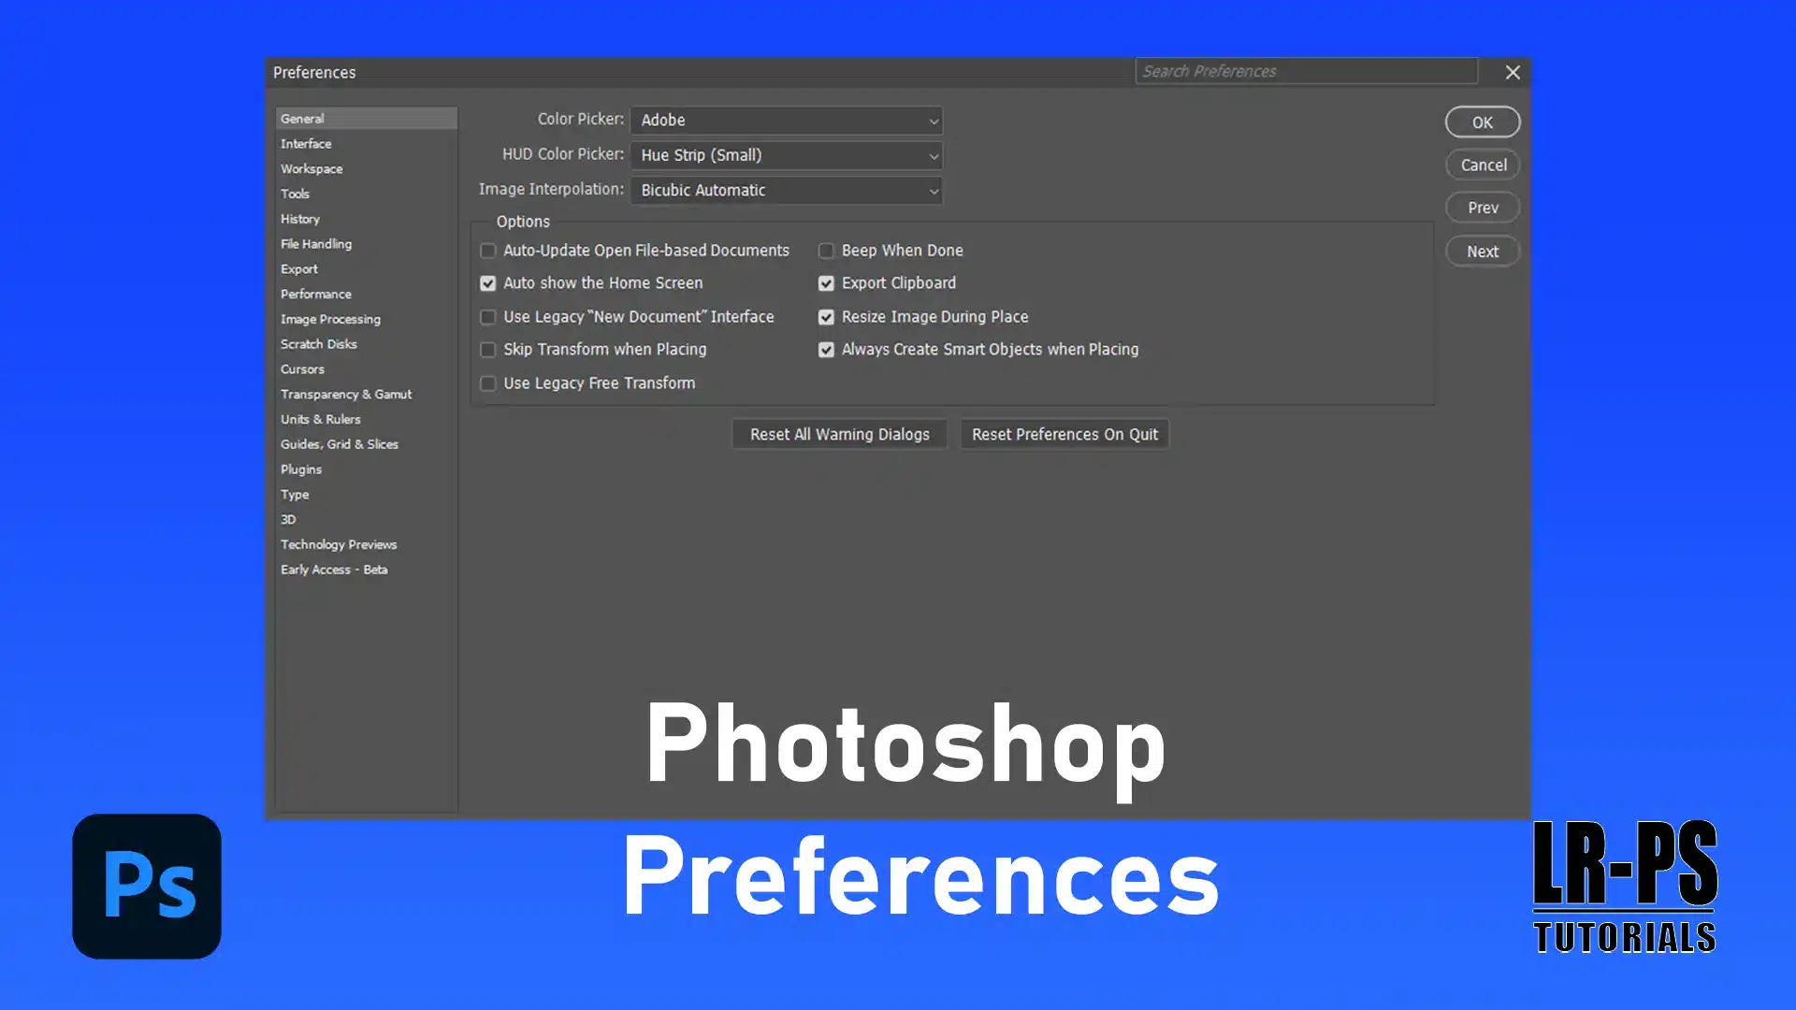Click the Cancel button to discard changes
Image resolution: width=1796 pixels, height=1010 pixels.
tap(1483, 164)
